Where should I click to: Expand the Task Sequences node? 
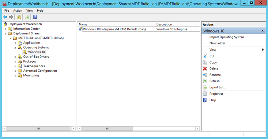(x=15, y=66)
